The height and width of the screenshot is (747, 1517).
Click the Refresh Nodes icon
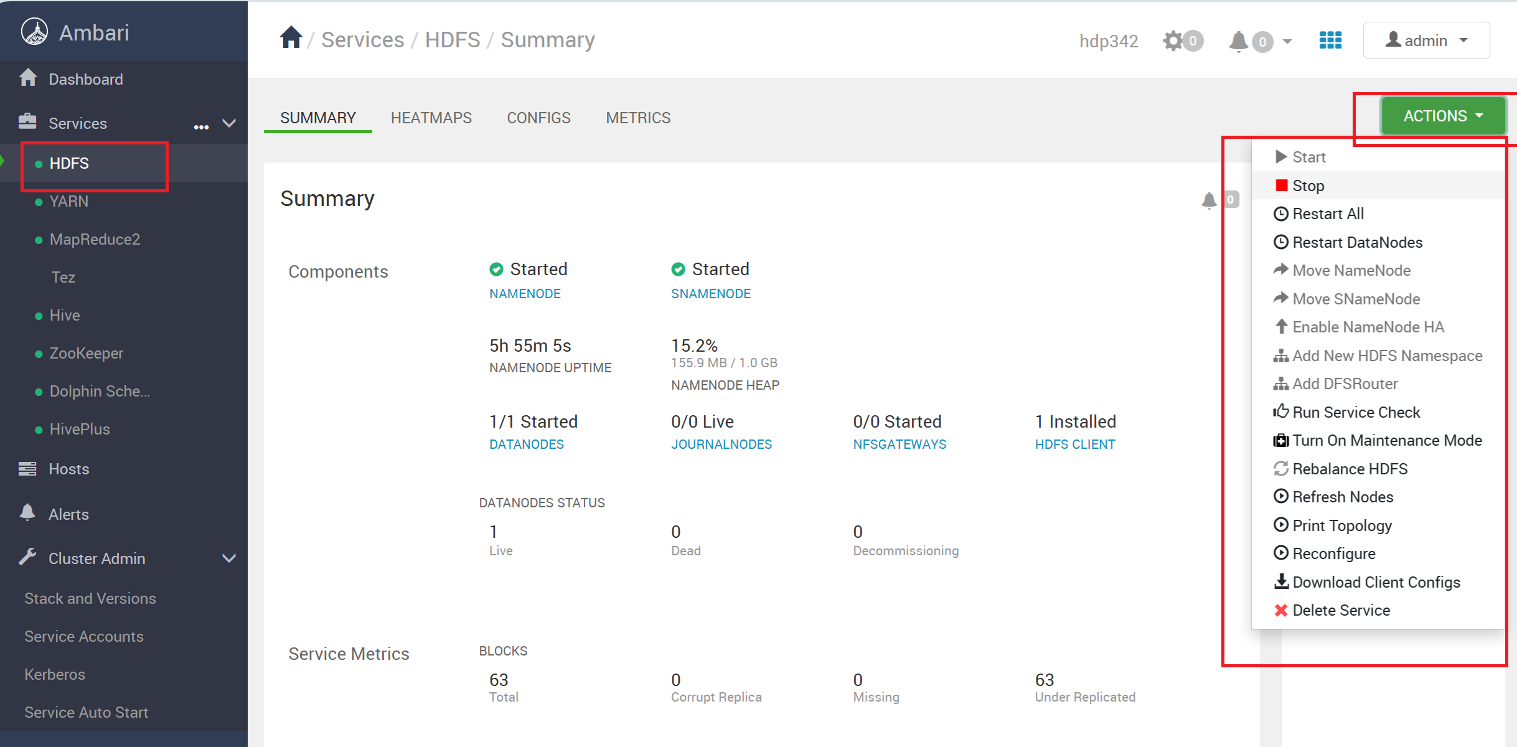(1281, 496)
